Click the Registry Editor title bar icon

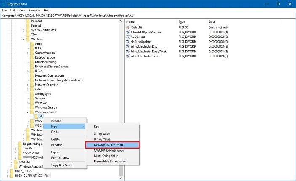[4, 4]
